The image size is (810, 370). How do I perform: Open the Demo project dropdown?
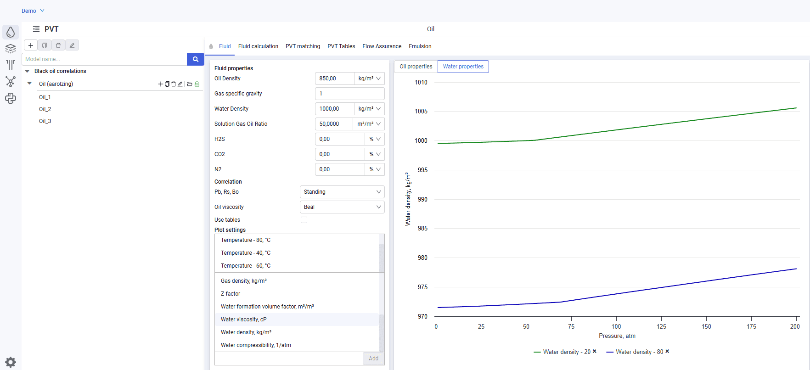(x=33, y=11)
